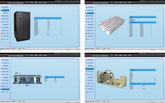Screen dimensions: 165x103
Task: Open first top menu item on UPS screen
Action: pos(27,3)
